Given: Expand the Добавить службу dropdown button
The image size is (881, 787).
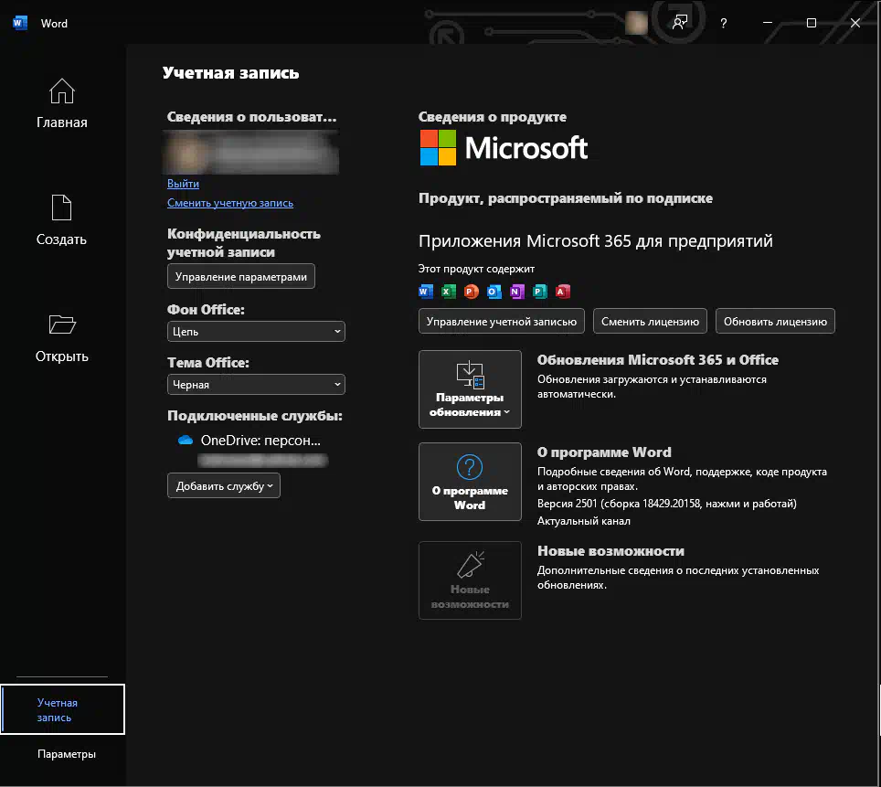Looking at the screenshot, I should tap(224, 486).
